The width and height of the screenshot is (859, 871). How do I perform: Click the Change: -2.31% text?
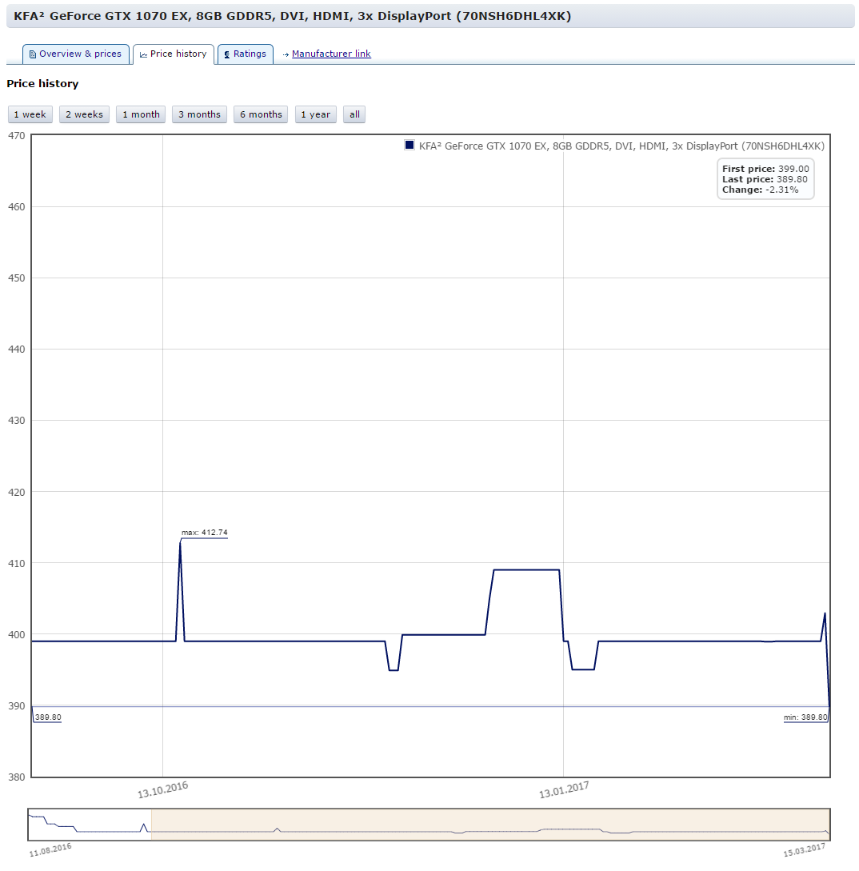pos(760,190)
